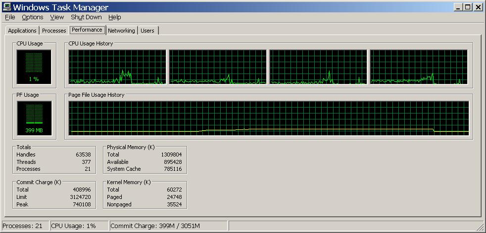Click the PF Usage gauge showing 399 MB

coord(34,118)
